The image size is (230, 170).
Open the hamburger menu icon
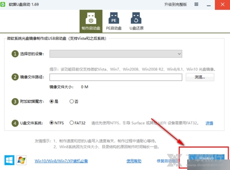tap(196, 4)
